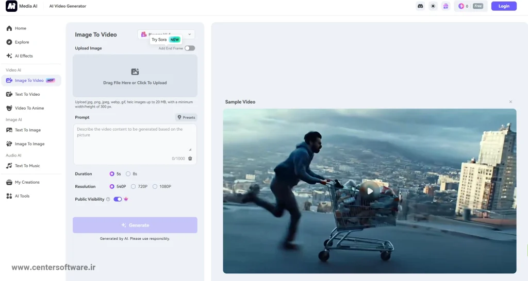The width and height of the screenshot is (528, 281).
Task: Open My Creations in sidebar
Action: 31,182
